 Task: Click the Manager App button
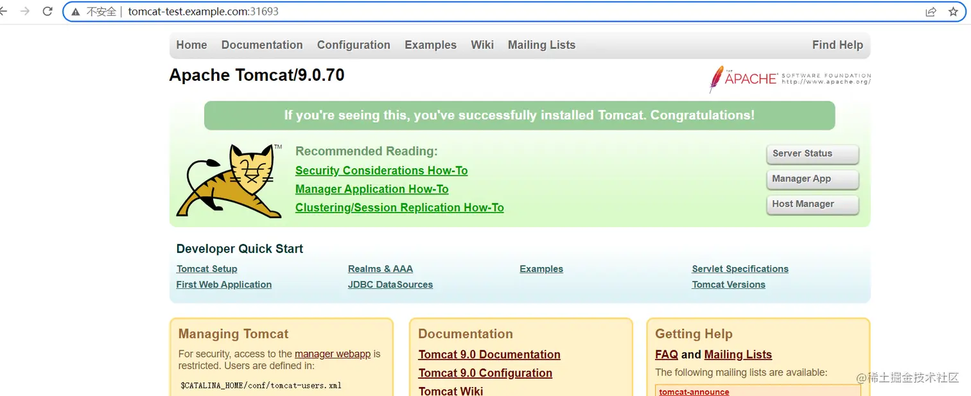coord(812,179)
